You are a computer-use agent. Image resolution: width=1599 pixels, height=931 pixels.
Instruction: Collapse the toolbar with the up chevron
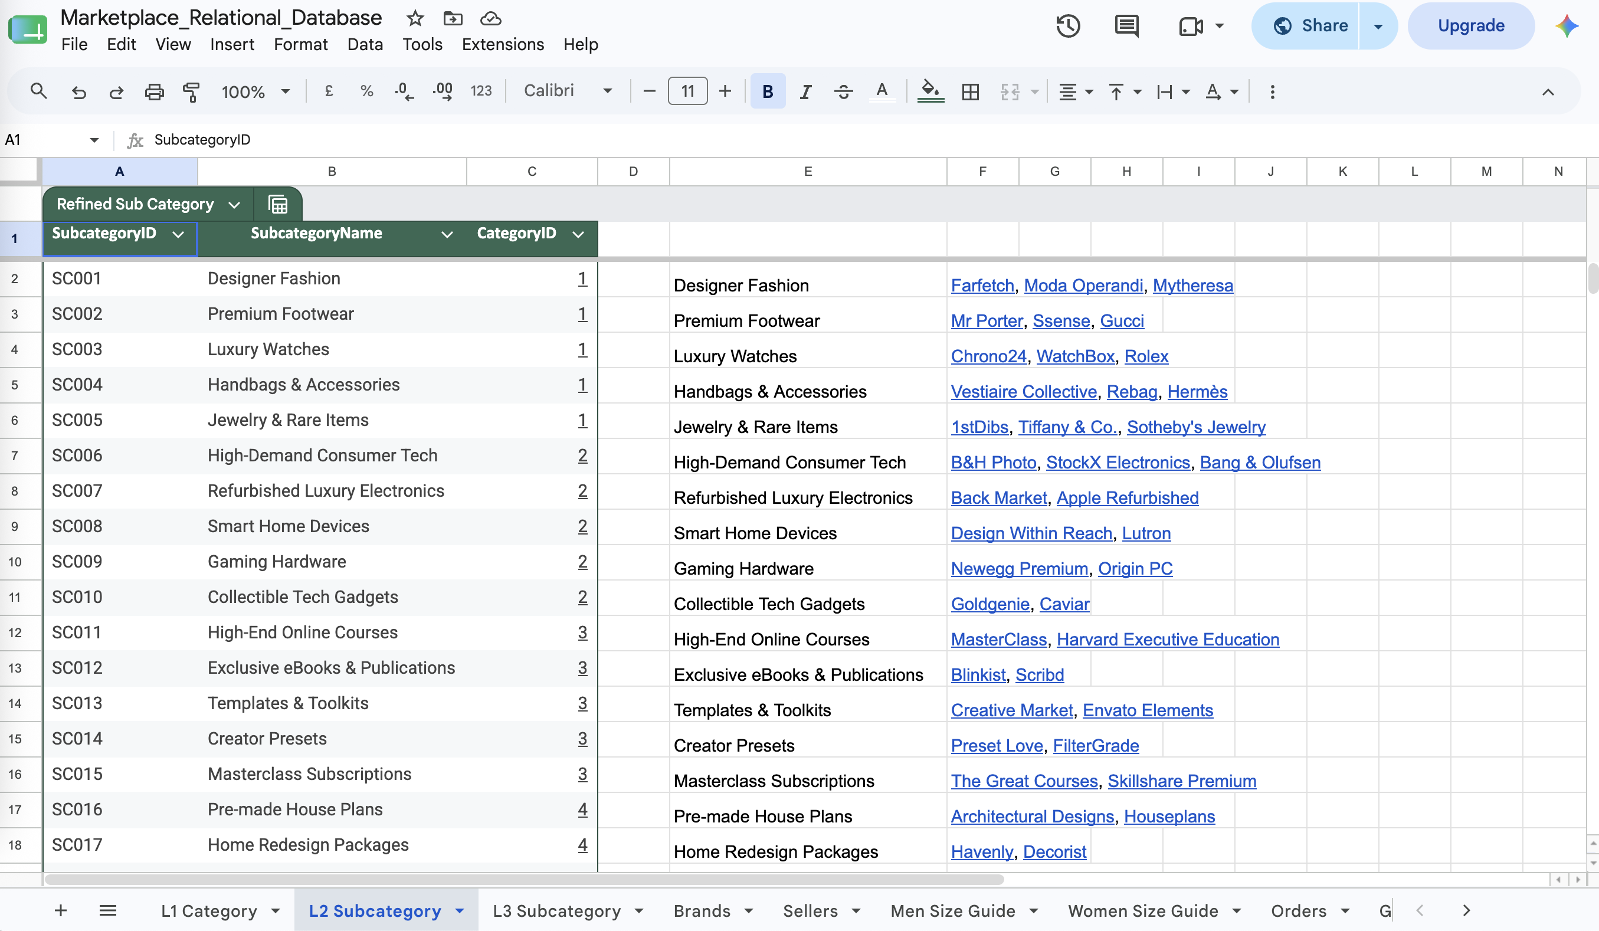[x=1548, y=92]
